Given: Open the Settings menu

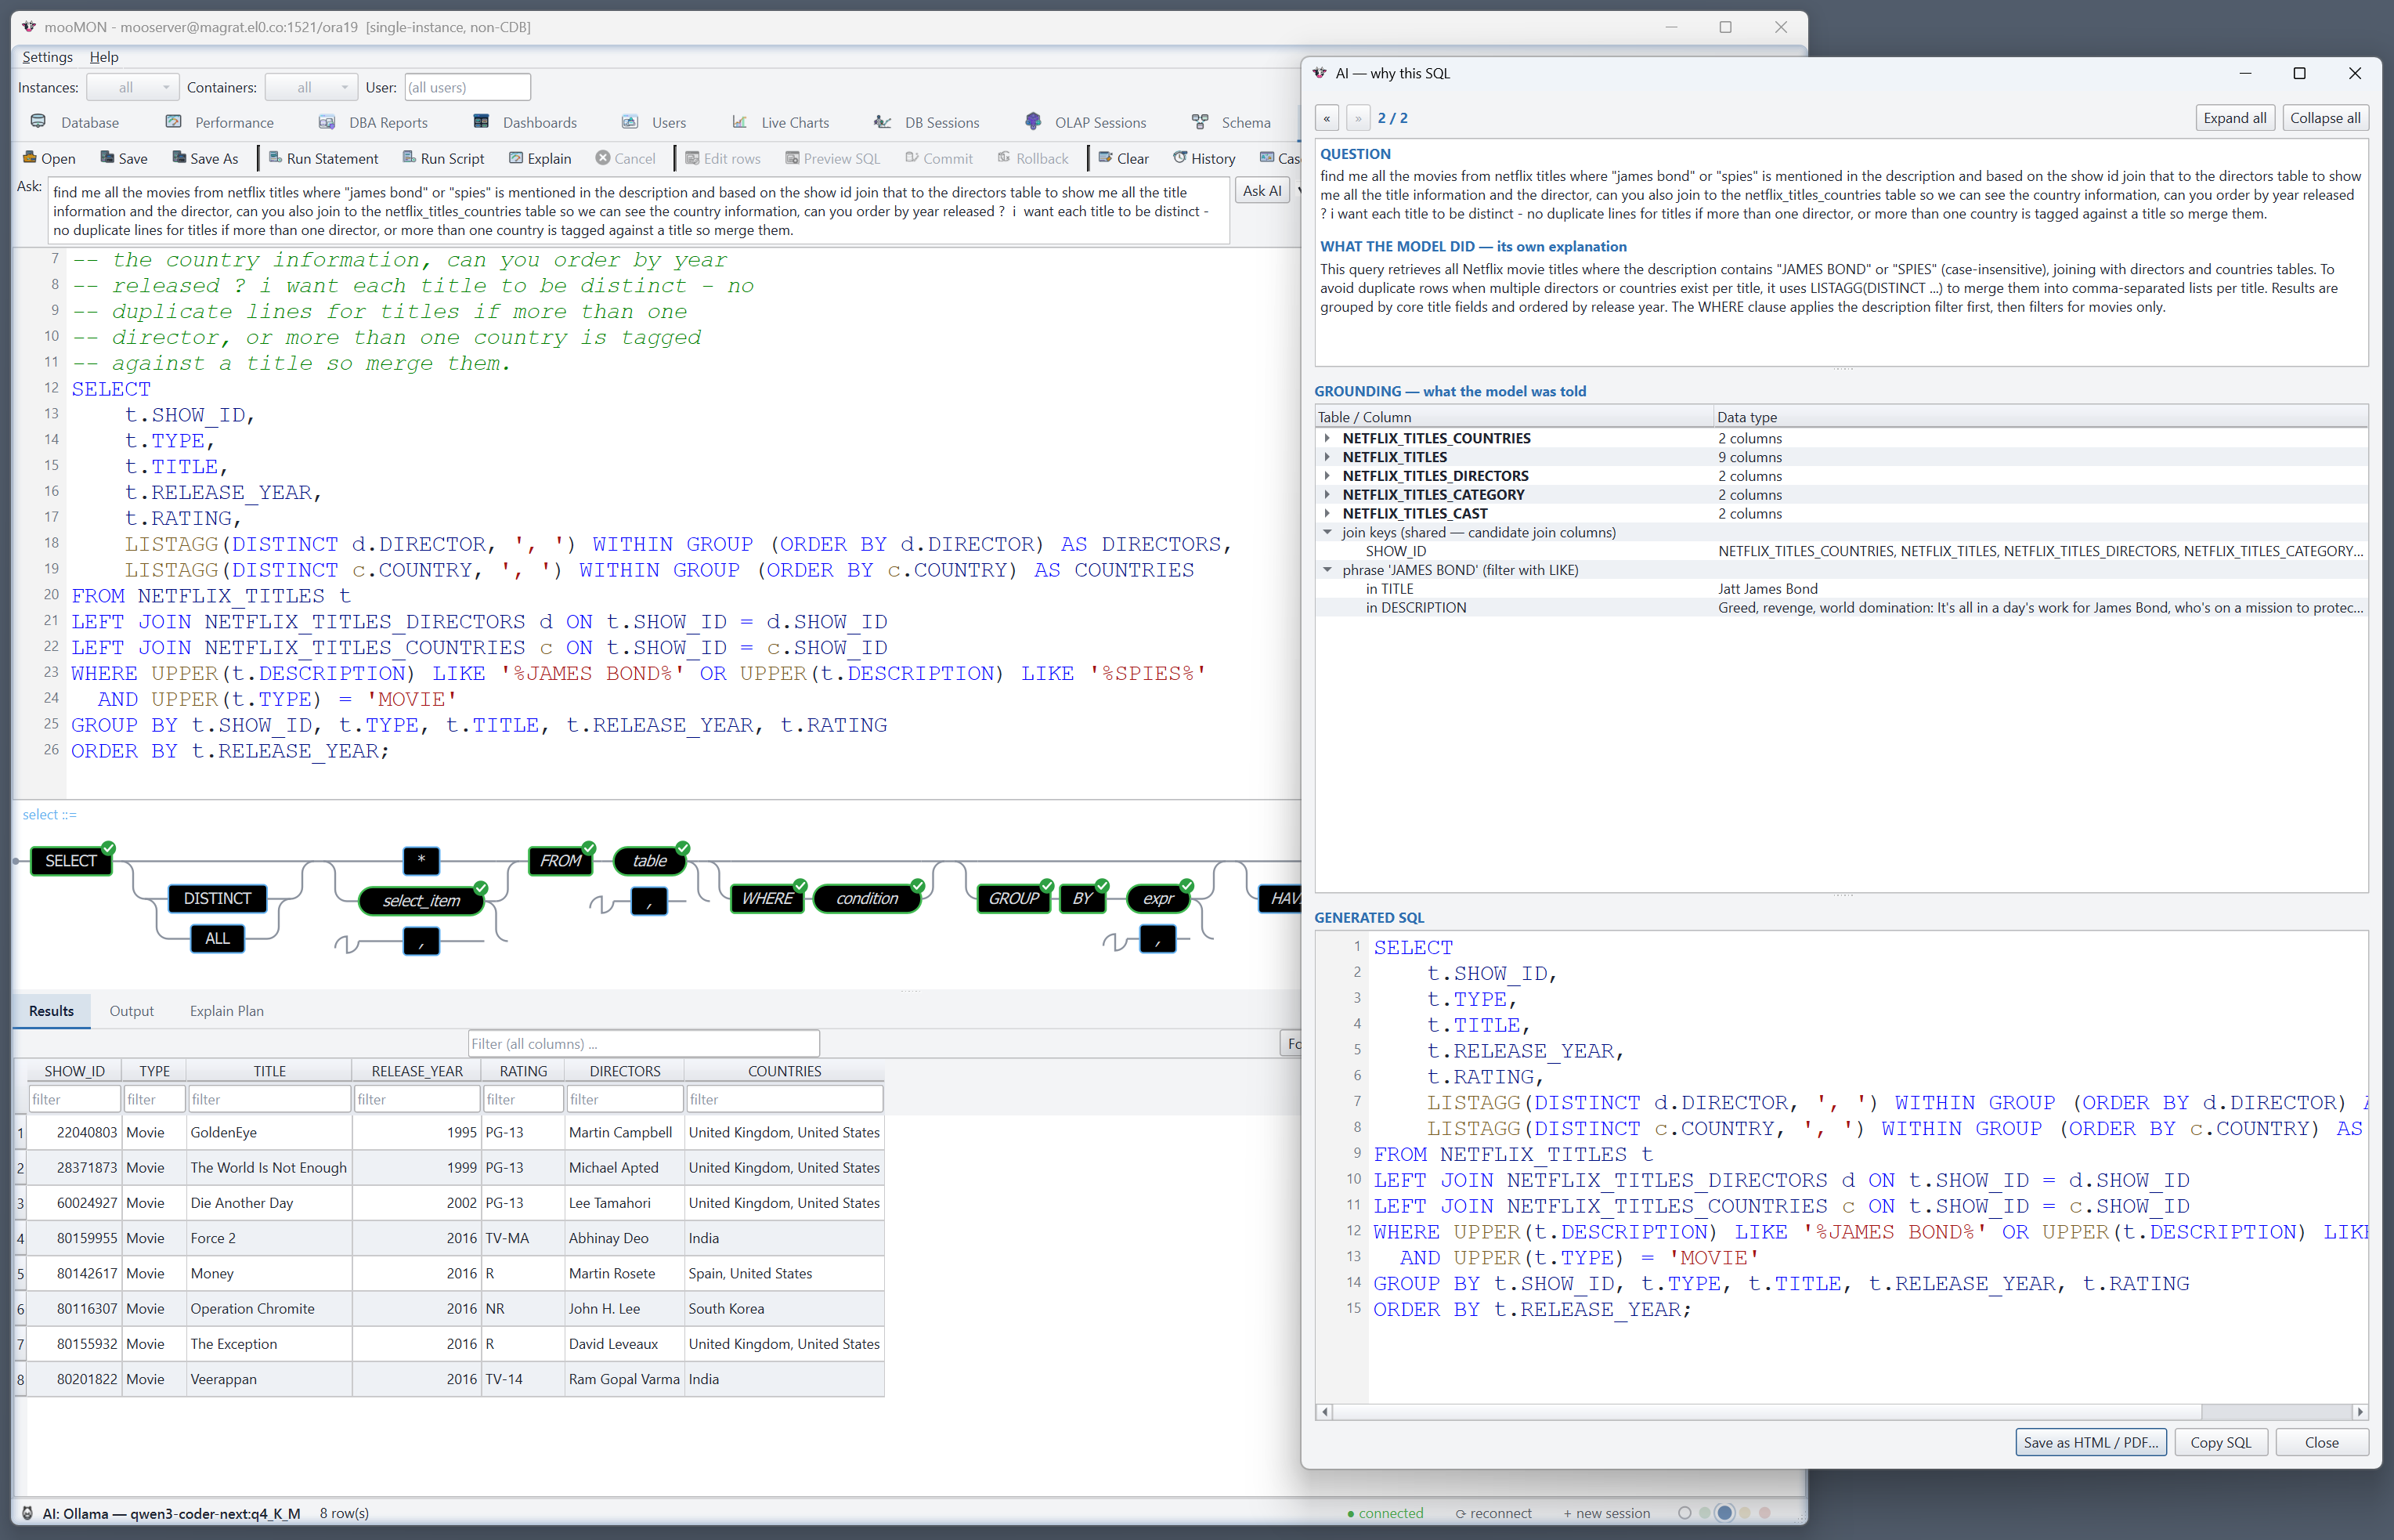Looking at the screenshot, I should [47, 57].
